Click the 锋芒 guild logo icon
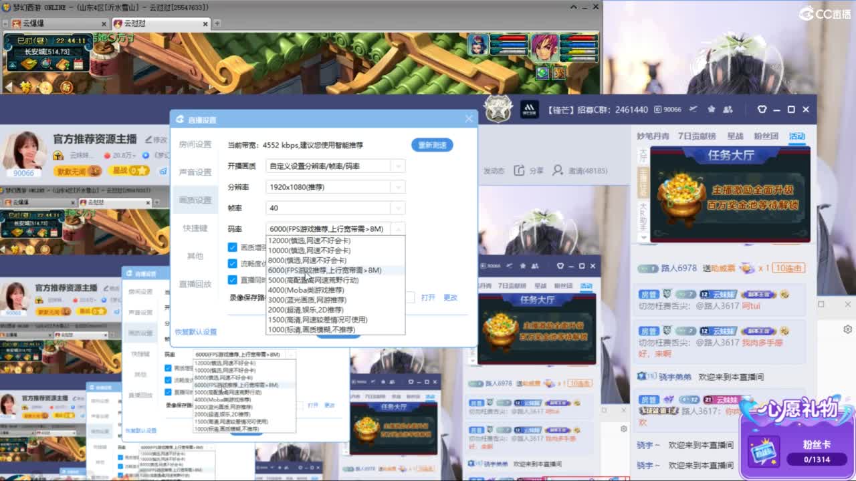This screenshot has height=481, width=856. 530,109
